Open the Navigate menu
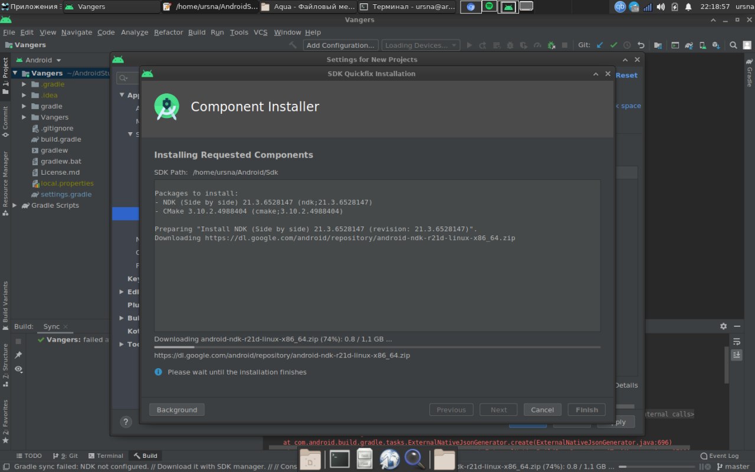 [x=77, y=32]
